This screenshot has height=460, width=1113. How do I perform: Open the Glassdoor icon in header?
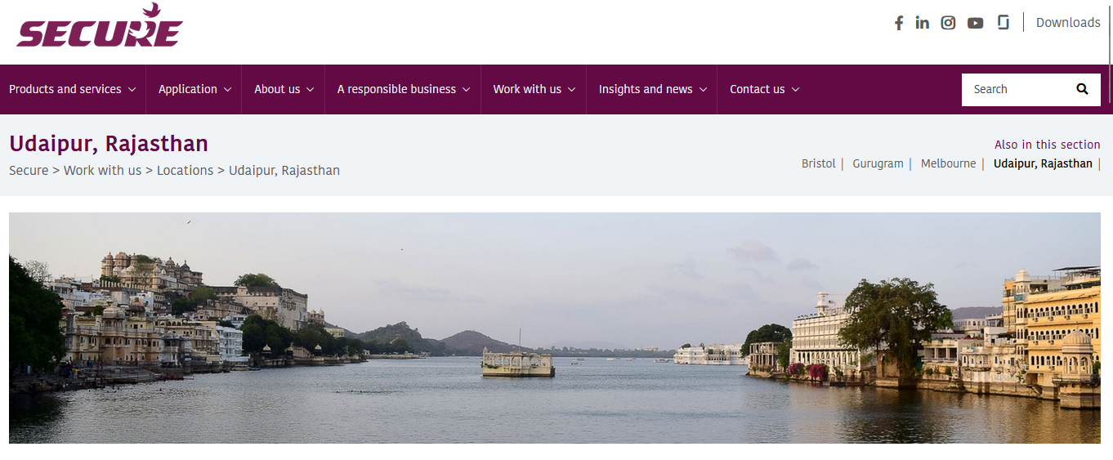point(1003,22)
